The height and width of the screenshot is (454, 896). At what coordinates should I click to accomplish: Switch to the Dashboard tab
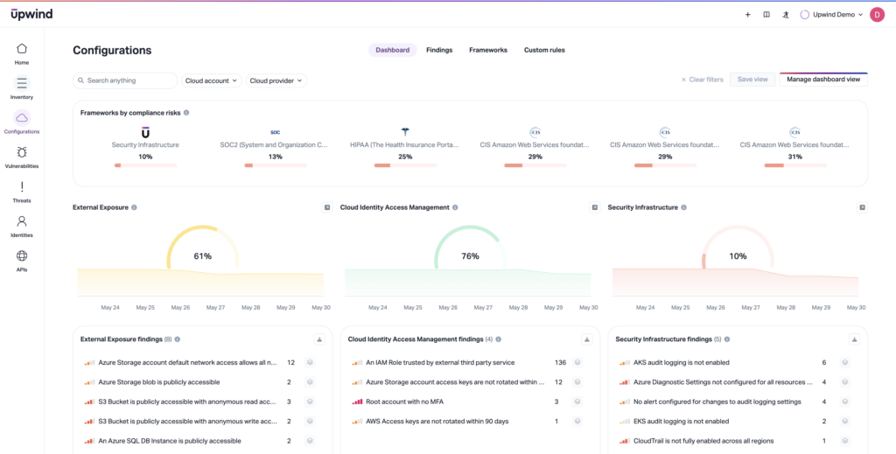(x=393, y=50)
